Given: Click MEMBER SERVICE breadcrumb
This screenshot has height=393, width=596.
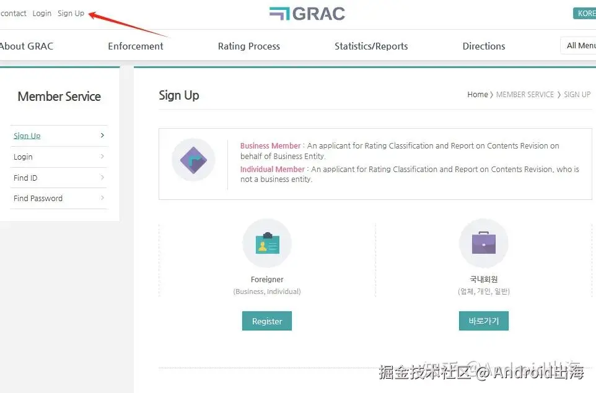Looking at the screenshot, I should 525,94.
